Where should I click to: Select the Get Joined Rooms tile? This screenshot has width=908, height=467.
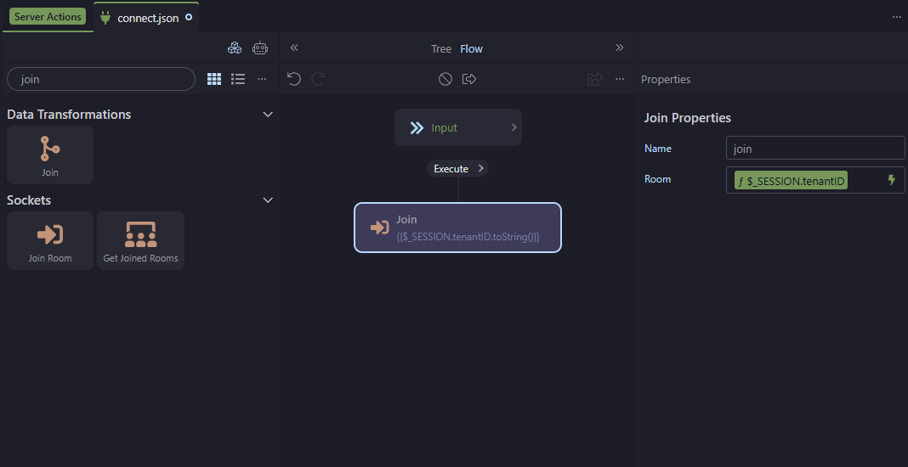(140, 241)
